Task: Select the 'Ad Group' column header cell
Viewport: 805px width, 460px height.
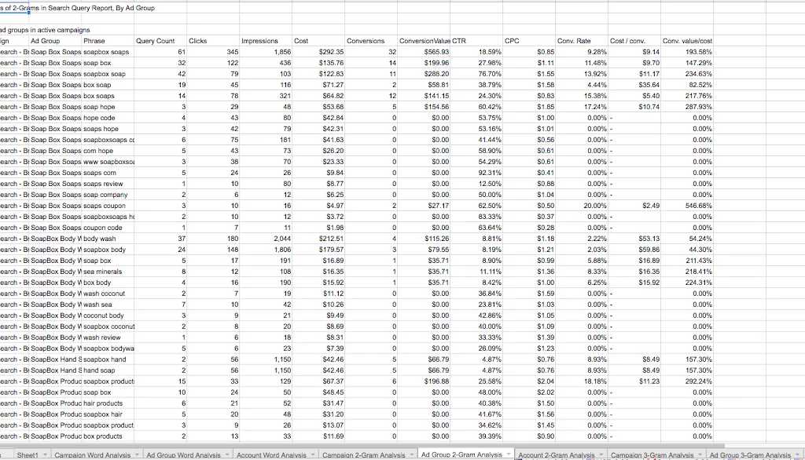Action: tap(56, 41)
